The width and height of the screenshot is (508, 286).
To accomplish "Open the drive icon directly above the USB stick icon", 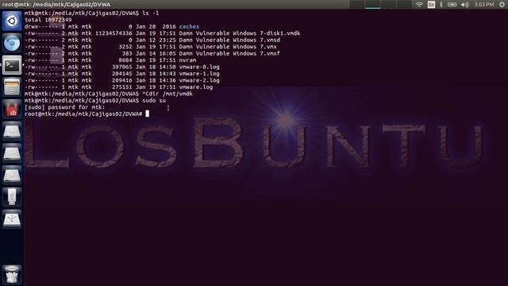I will [x=12, y=175].
